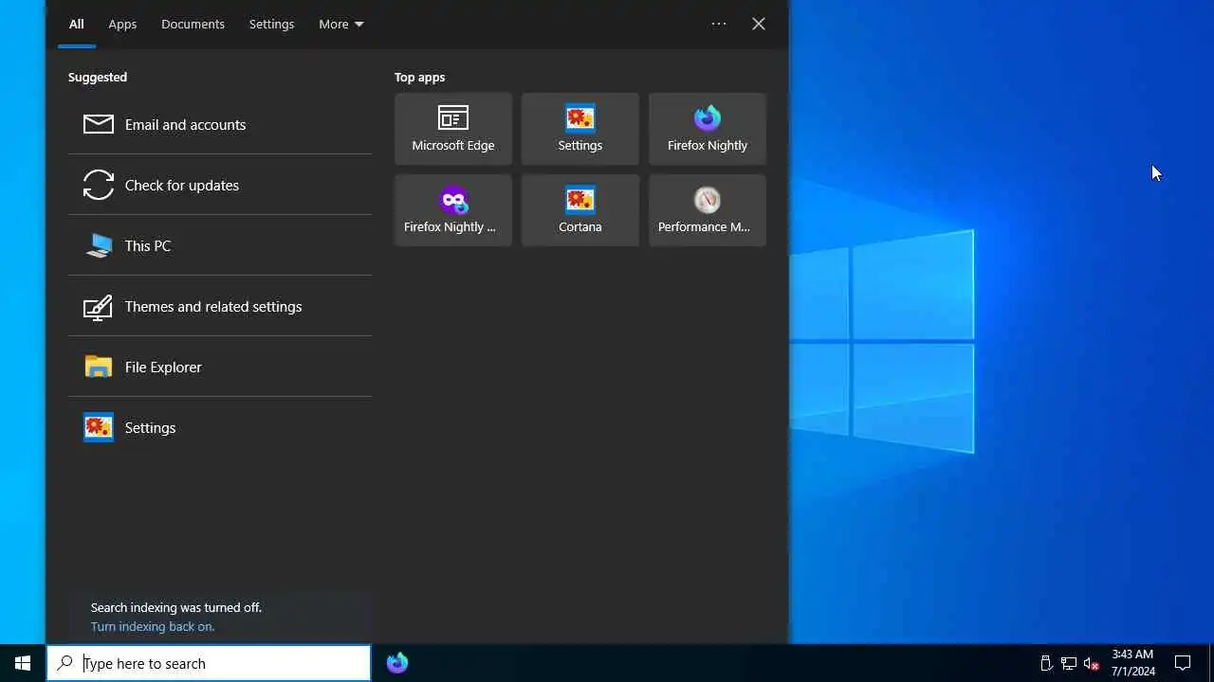Open the Firefox Nightly private browsing tile

pos(453,210)
